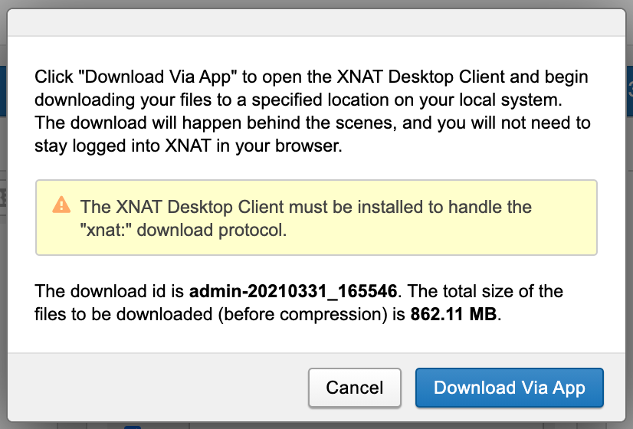Image resolution: width=633 pixels, height=429 pixels.
Task: Click the download id admin-20210331_165546
Action: [x=293, y=292]
